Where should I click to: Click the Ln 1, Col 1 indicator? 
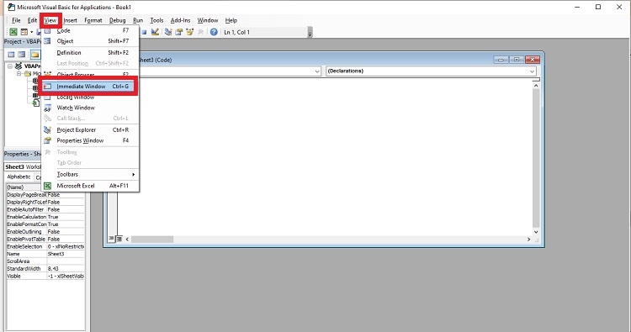coord(237,32)
